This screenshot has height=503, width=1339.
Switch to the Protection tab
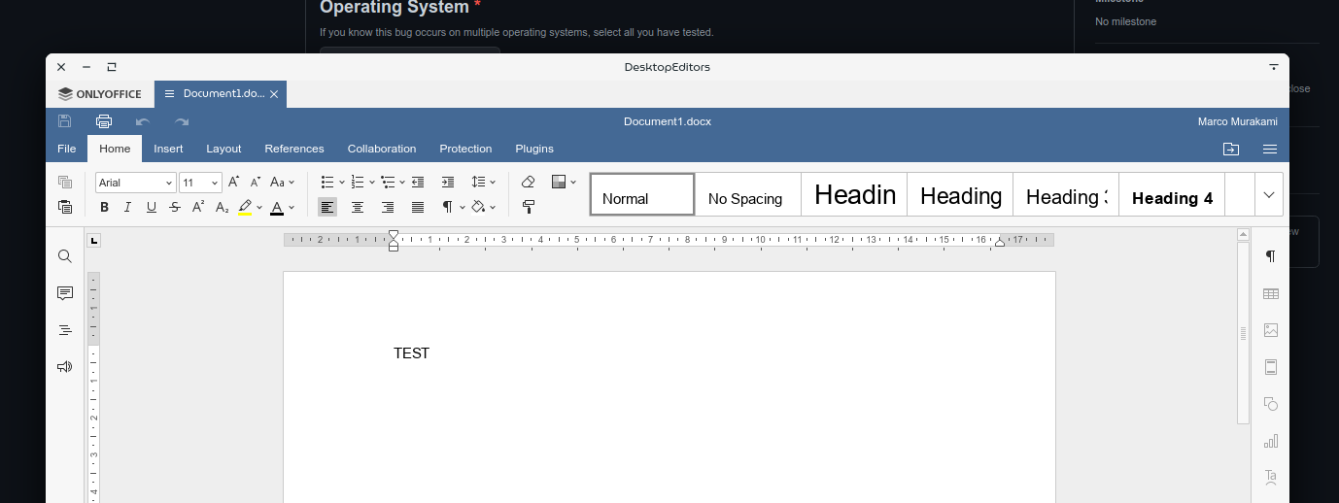click(x=465, y=149)
